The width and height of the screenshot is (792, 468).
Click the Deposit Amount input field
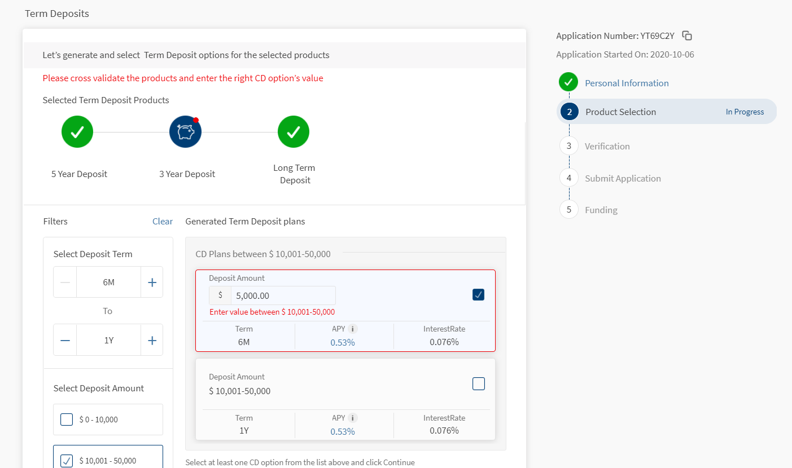(x=282, y=295)
